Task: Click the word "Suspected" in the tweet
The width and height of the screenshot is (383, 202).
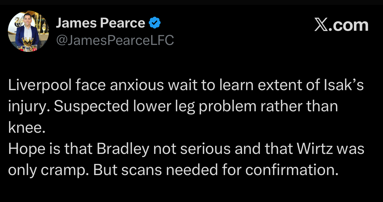Action: tap(91, 107)
